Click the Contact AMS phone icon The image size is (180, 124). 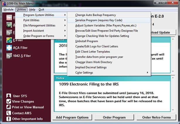(9, 113)
